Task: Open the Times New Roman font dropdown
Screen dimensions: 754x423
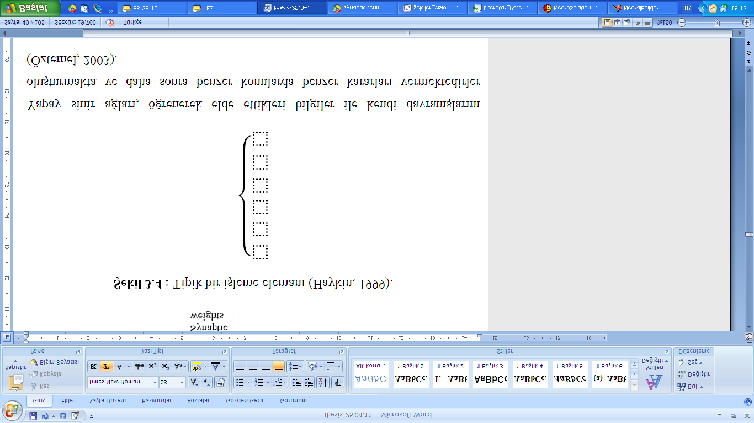Action: click(x=155, y=382)
